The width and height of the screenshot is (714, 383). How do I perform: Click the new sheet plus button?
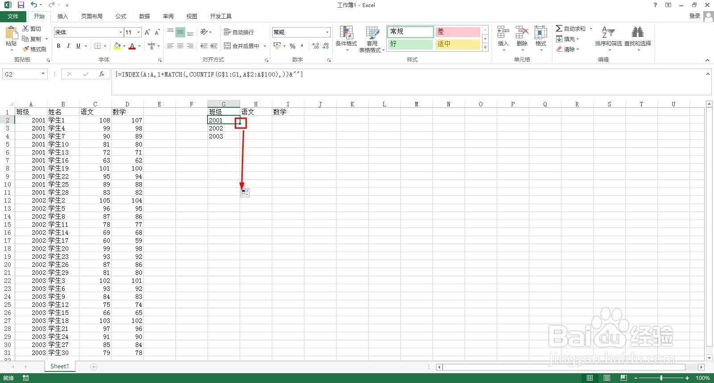[x=94, y=367]
